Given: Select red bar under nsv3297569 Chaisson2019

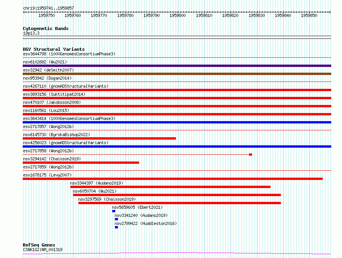Looking at the screenshot, I should [x=179, y=203].
